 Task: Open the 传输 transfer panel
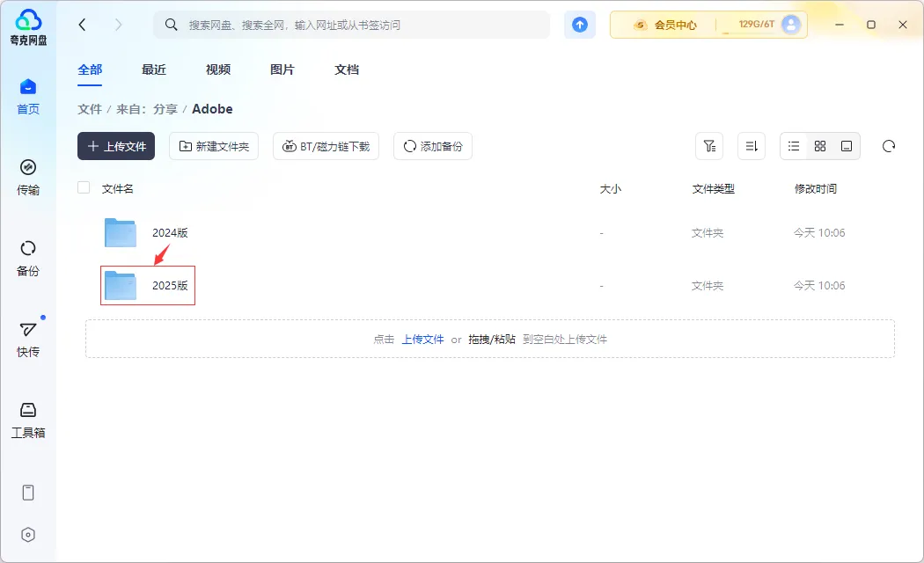click(x=27, y=178)
